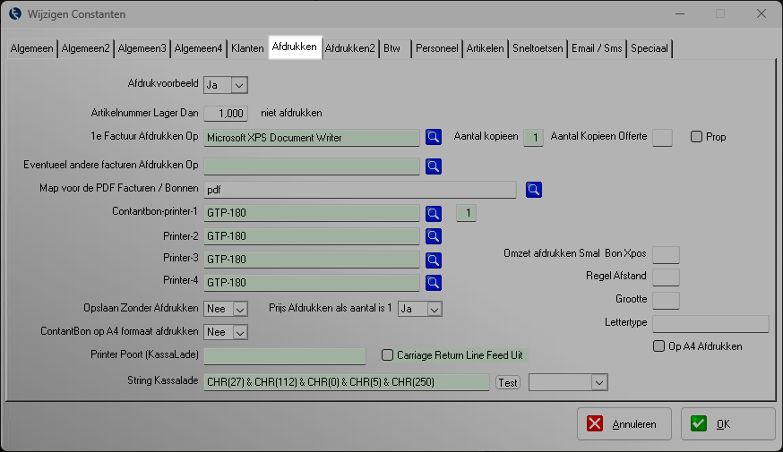Open the Email / Sms tab
The height and width of the screenshot is (452, 783).
click(596, 48)
